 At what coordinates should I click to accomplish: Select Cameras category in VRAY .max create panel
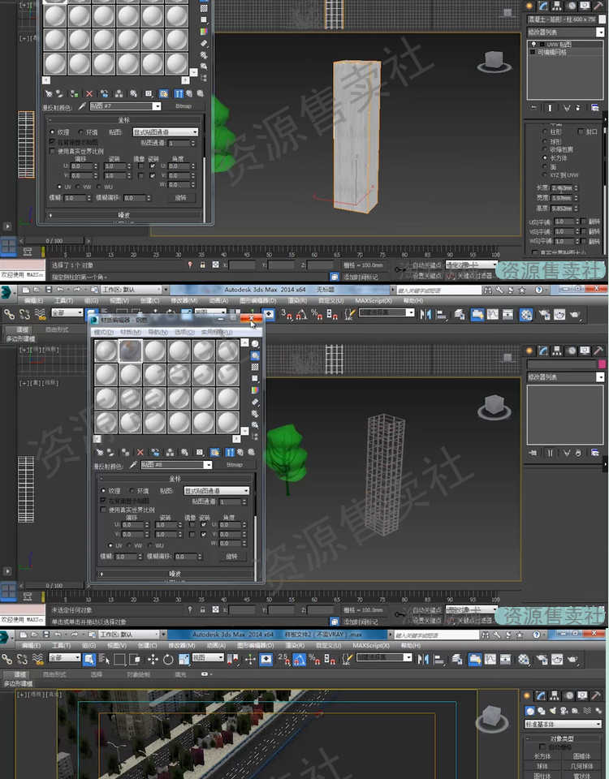click(564, 711)
